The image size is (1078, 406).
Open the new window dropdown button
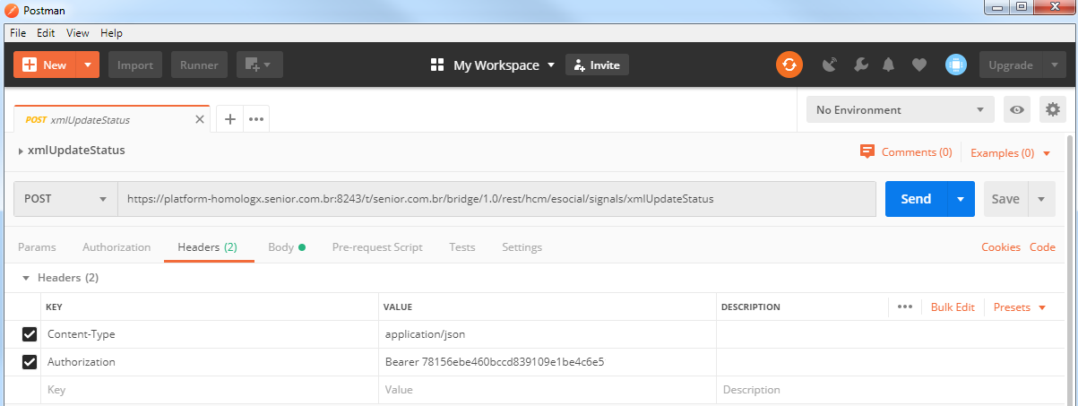(260, 65)
